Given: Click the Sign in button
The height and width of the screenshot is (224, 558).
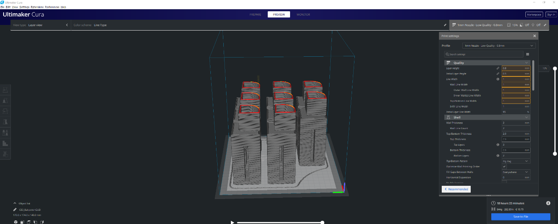Looking at the screenshot, I should 550,14.
